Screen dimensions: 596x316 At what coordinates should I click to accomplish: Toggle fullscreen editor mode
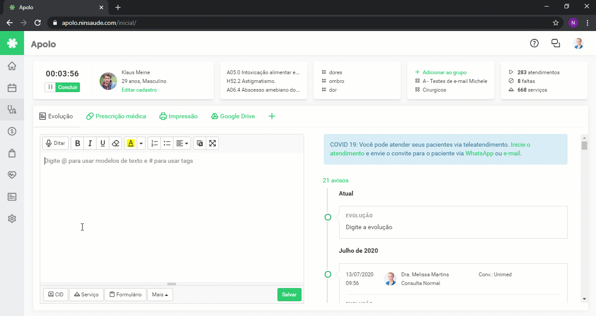pyautogui.click(x=212, y=143)
